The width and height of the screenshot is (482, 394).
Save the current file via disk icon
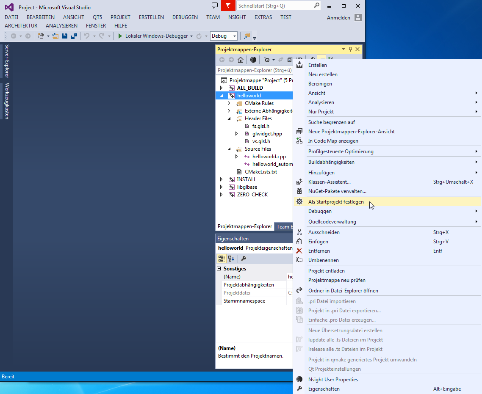point(64,36)
